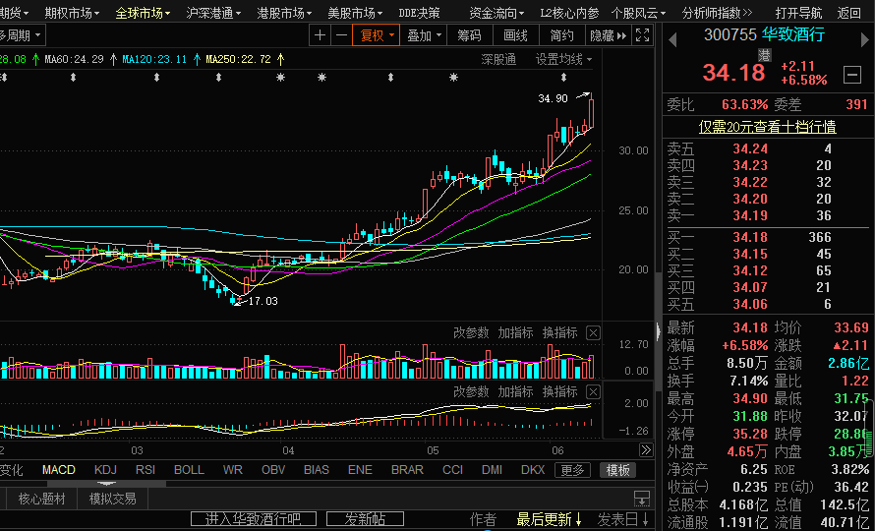Screen dimensions: 875x531
Task: Click 改参数 in the volume panel
Action: coord(470,332)
